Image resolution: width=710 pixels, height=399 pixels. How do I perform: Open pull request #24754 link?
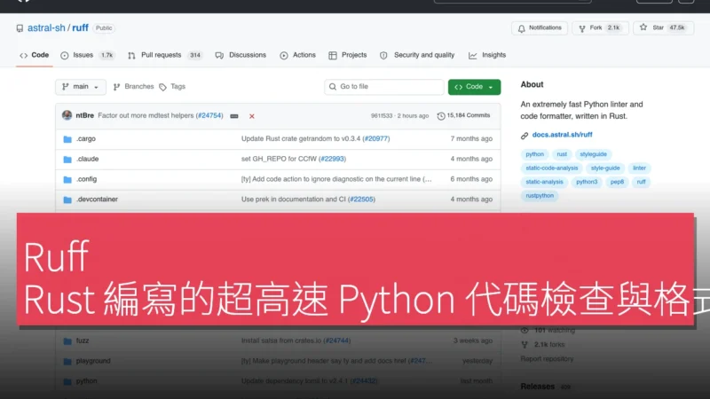point(209,116)
